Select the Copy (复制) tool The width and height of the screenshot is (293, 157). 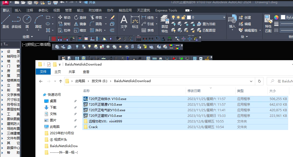[64, 24]
